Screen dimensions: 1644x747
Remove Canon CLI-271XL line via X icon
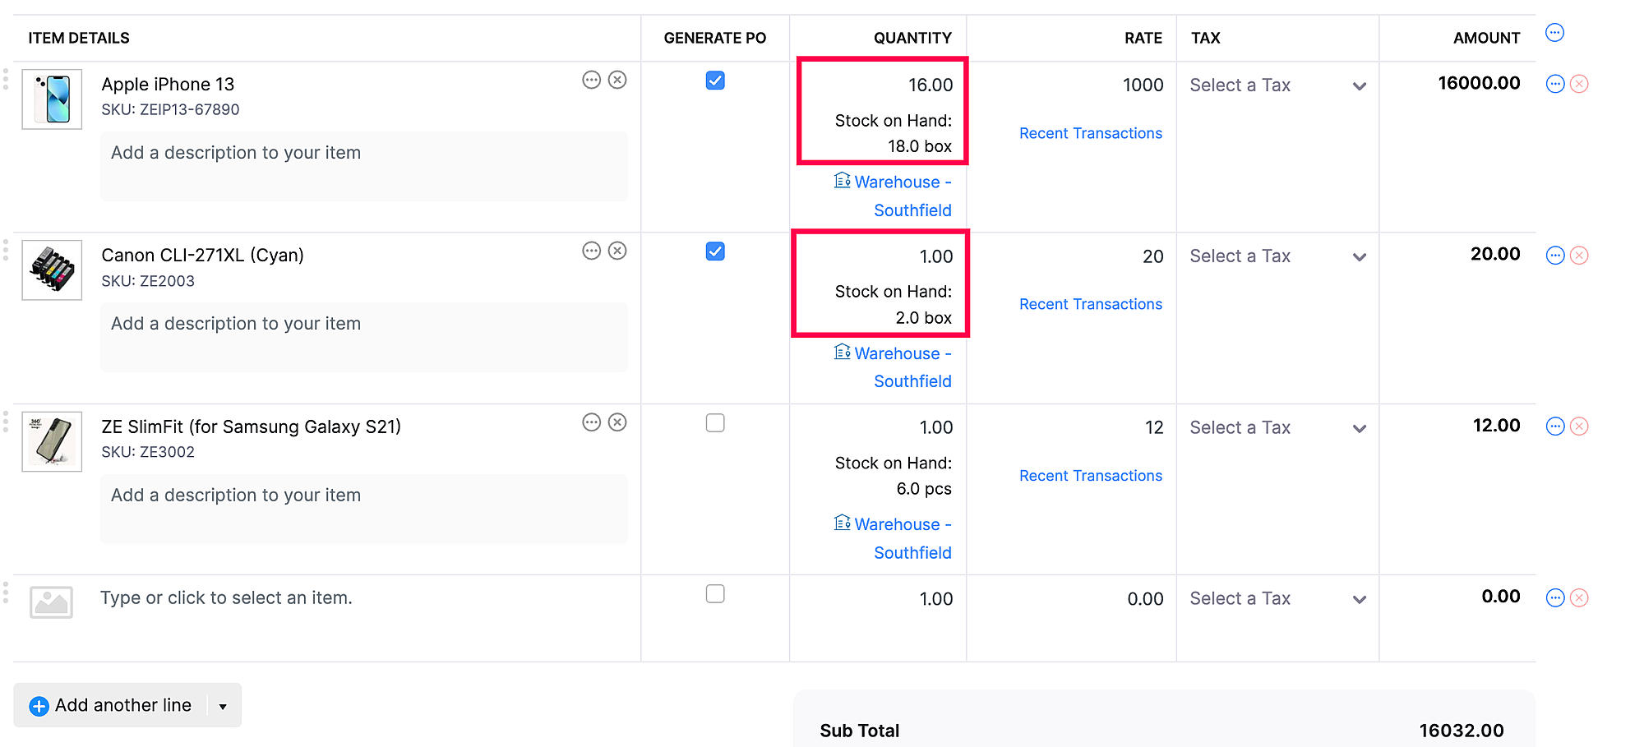coord(617,250)
